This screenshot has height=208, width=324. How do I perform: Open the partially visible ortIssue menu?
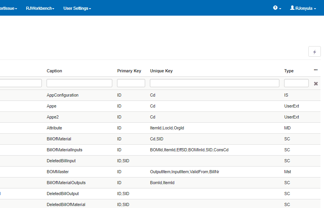click(x=9, y=8)
